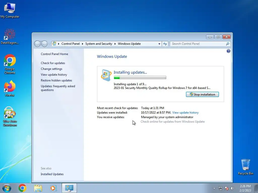
Task: Maximize the Windows Update window
Action: pyautogui.click(x=218, y=37)
